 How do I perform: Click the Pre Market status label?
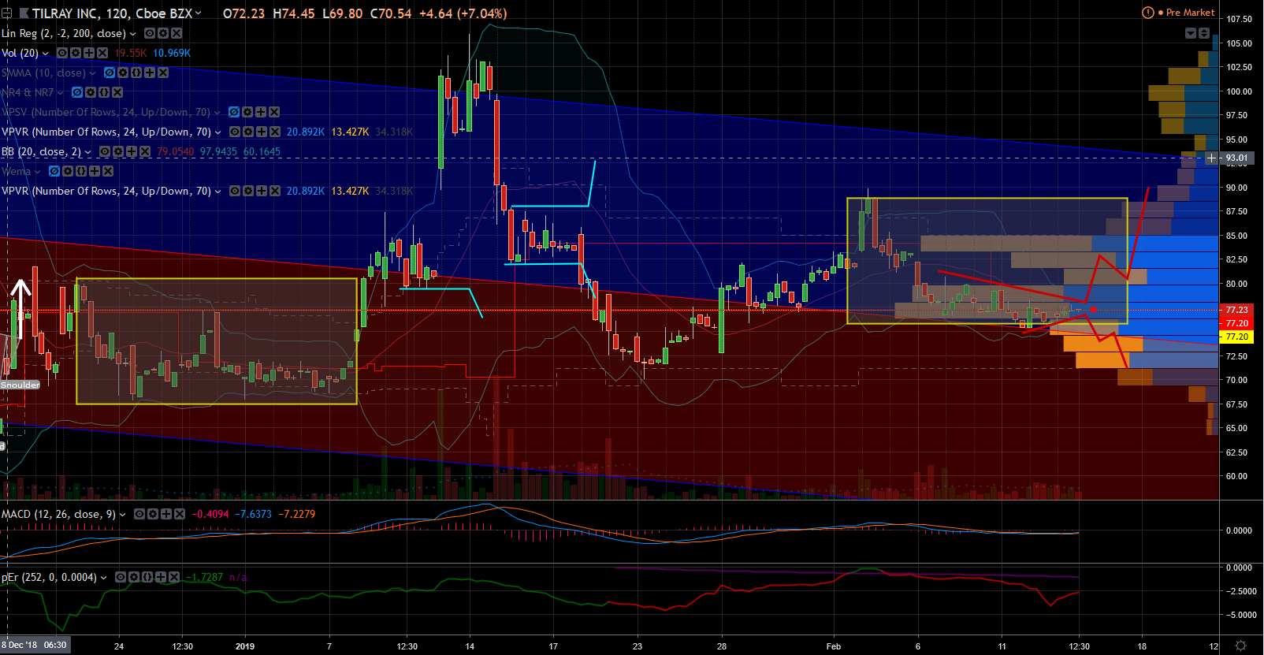pos(1190,13)
